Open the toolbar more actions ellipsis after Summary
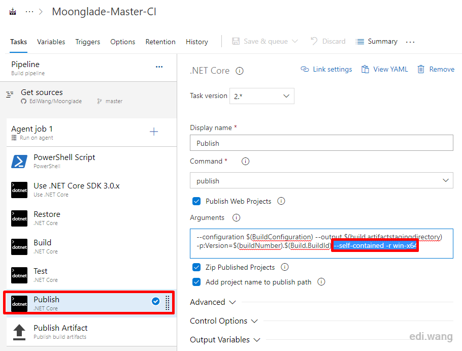462x351 pixels. (410, 42)
